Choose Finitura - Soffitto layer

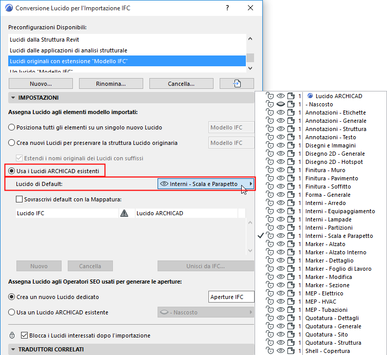coord(328,186)
